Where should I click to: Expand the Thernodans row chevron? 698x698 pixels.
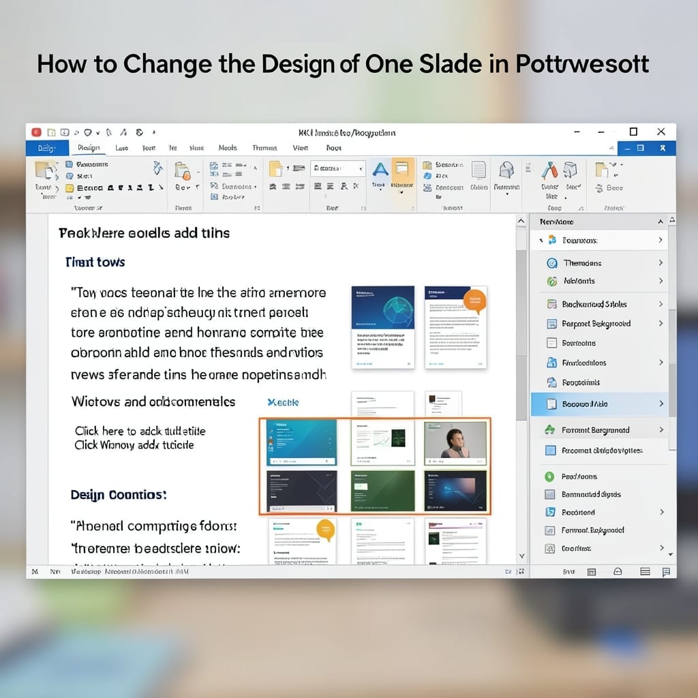pyautogui.click(x=661, y=262)
